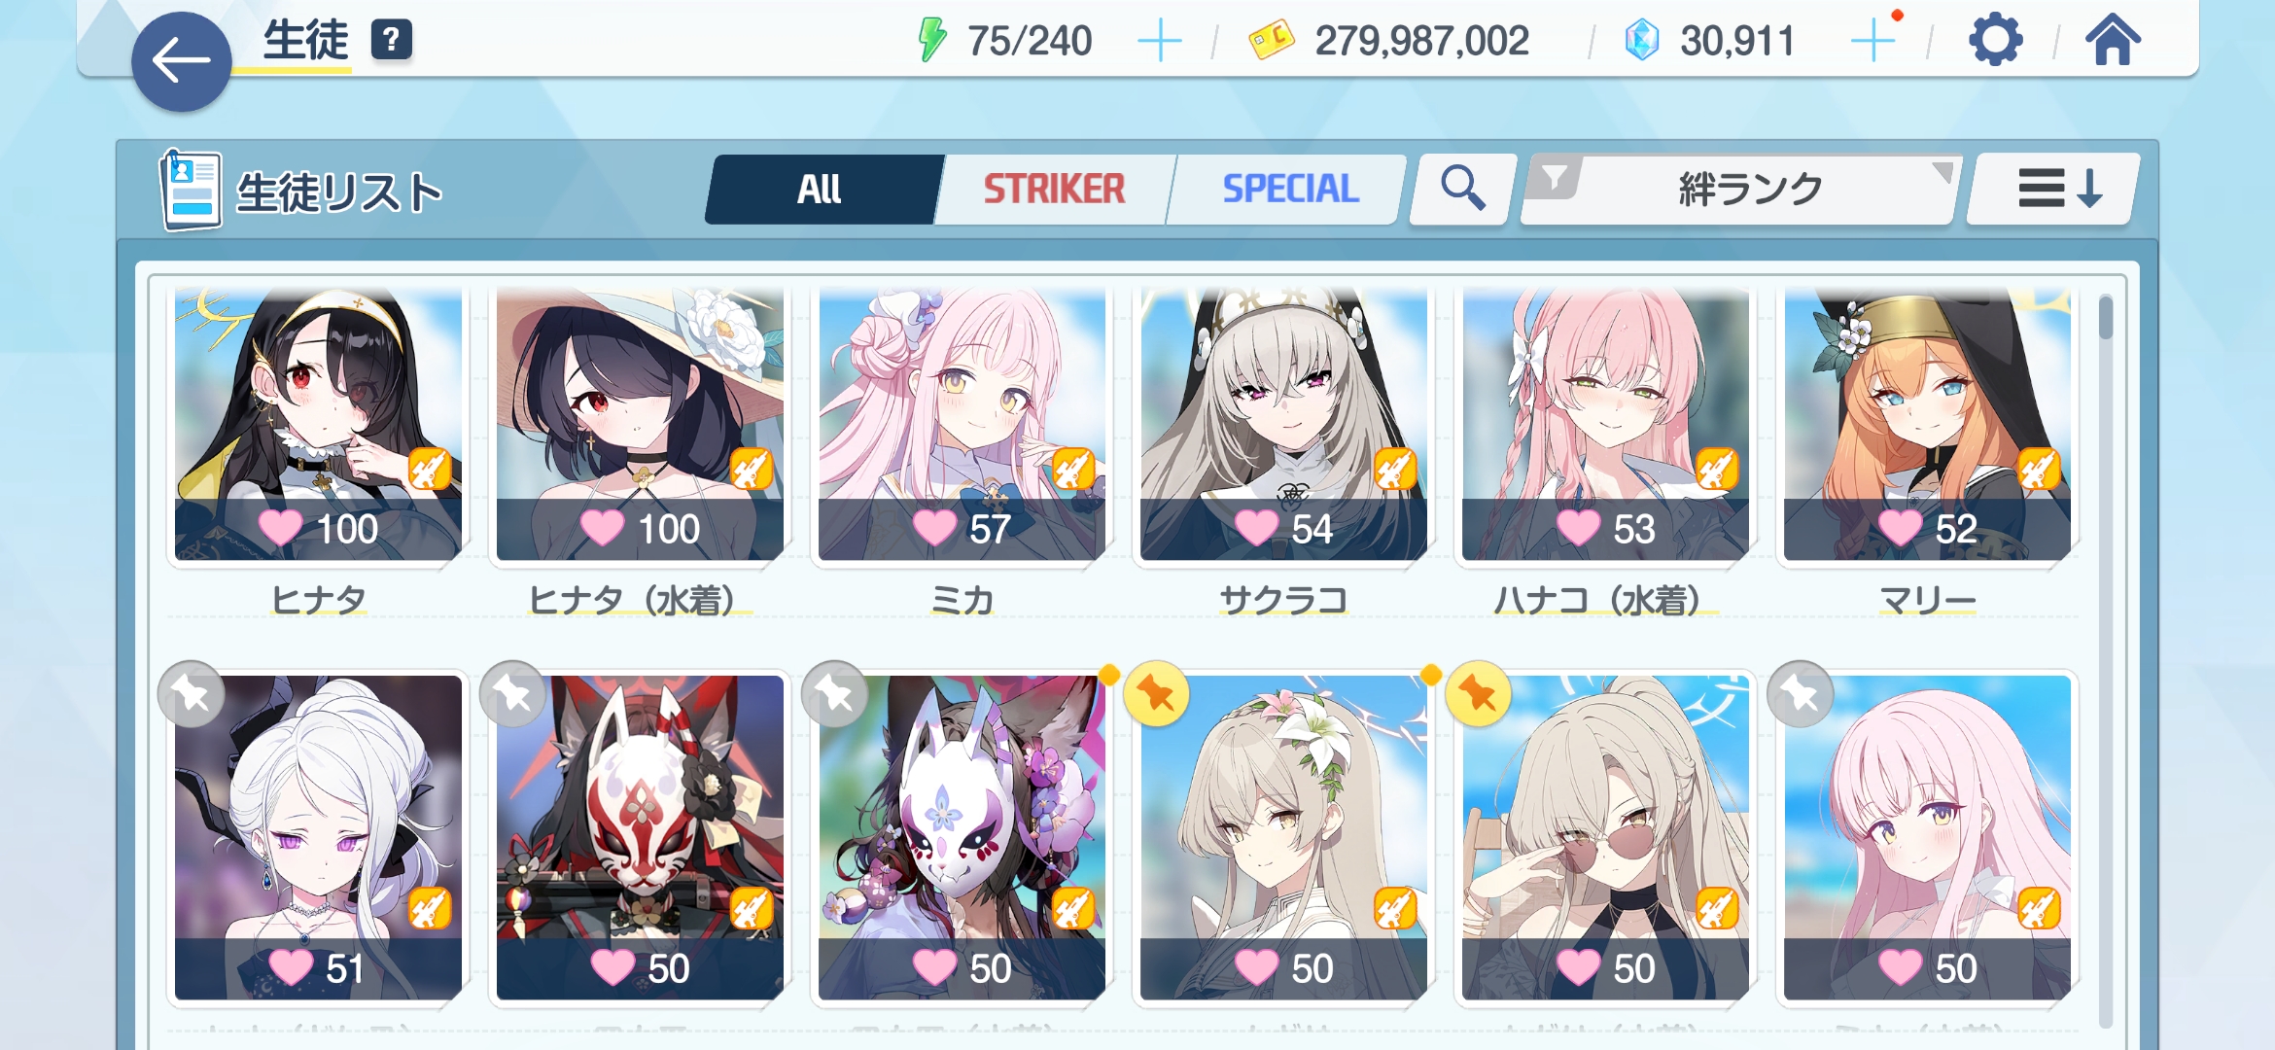Expand the 絆ランク sort dropdown

tap(1750, 189)
